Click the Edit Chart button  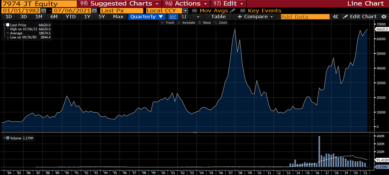360,17
